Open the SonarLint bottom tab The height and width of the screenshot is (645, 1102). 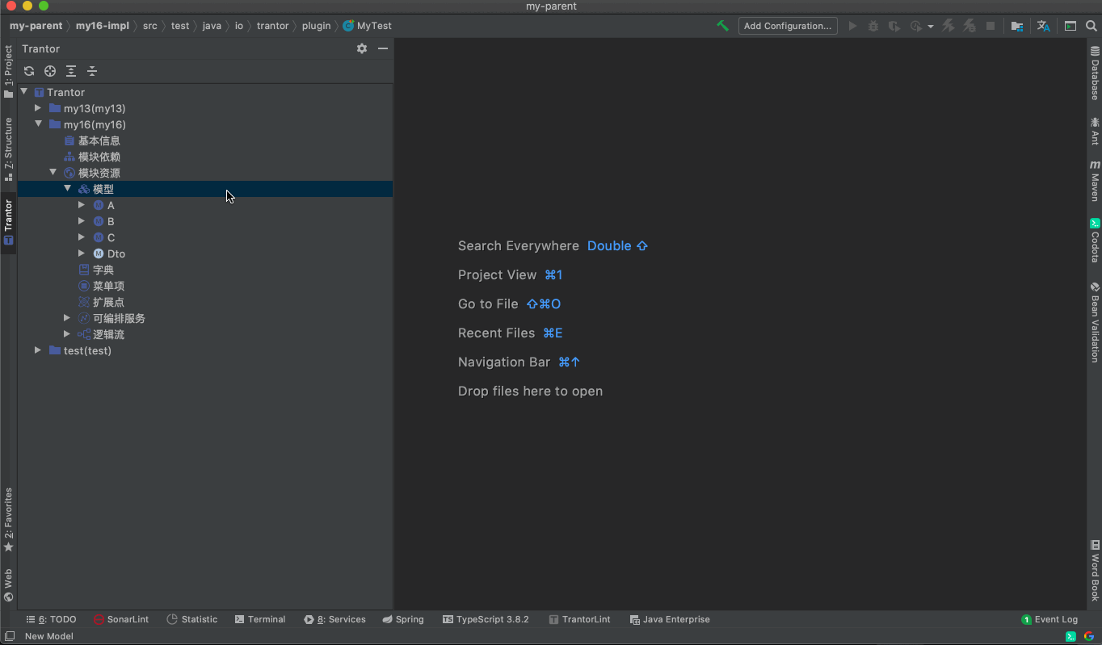[121, 619]
